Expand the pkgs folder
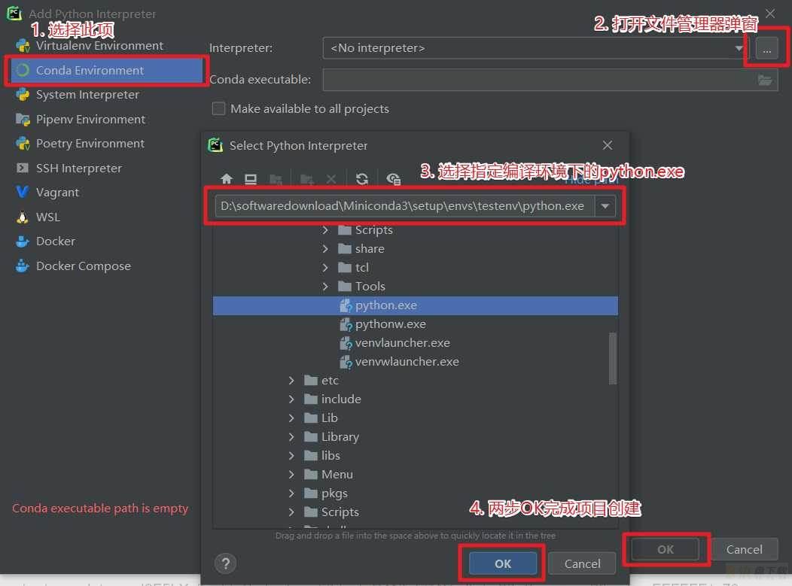The height and width of the screenshot is (586, 792). click(x=291, y=493)
